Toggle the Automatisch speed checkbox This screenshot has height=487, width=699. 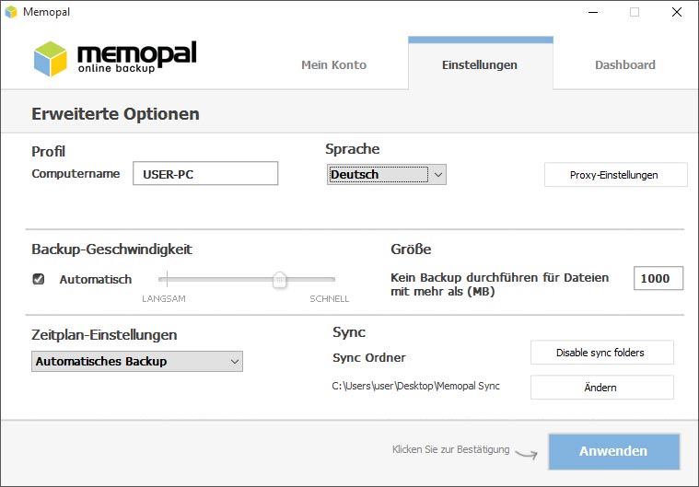[39, 279]
